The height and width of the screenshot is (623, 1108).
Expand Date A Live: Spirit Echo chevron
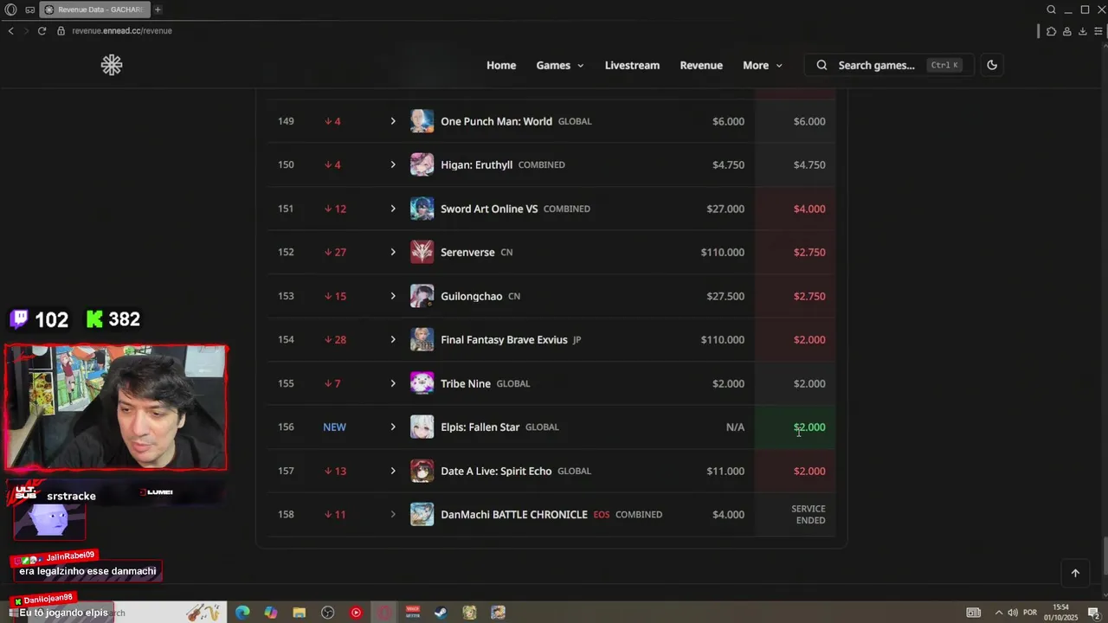tap(392, 471)
